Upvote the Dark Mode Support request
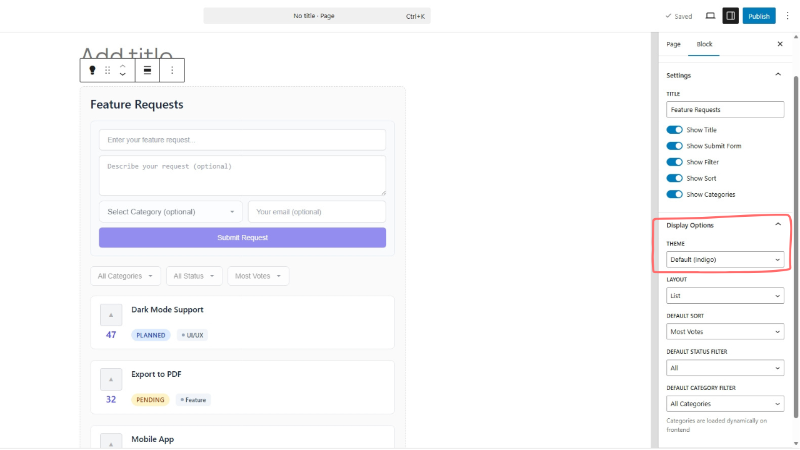Image resolution: width=800 pixels, height=450 pixels. [111, 314]
